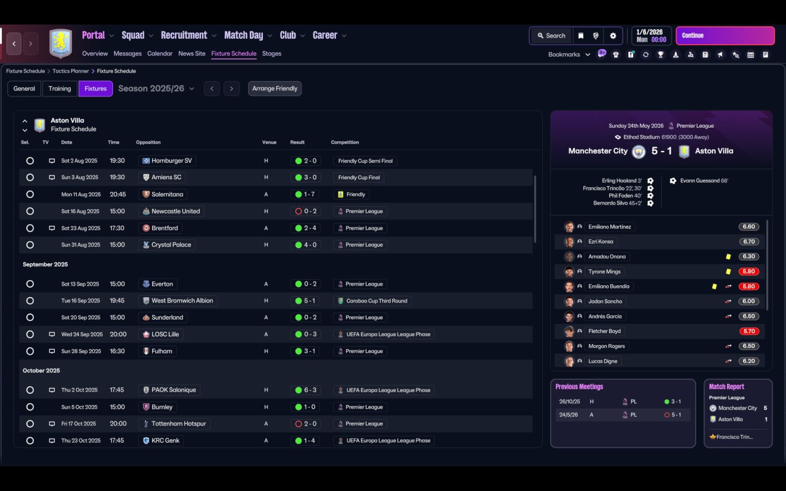
Task: Select the 26/10/25 previous meeting row
Action: tap(623, 402)
